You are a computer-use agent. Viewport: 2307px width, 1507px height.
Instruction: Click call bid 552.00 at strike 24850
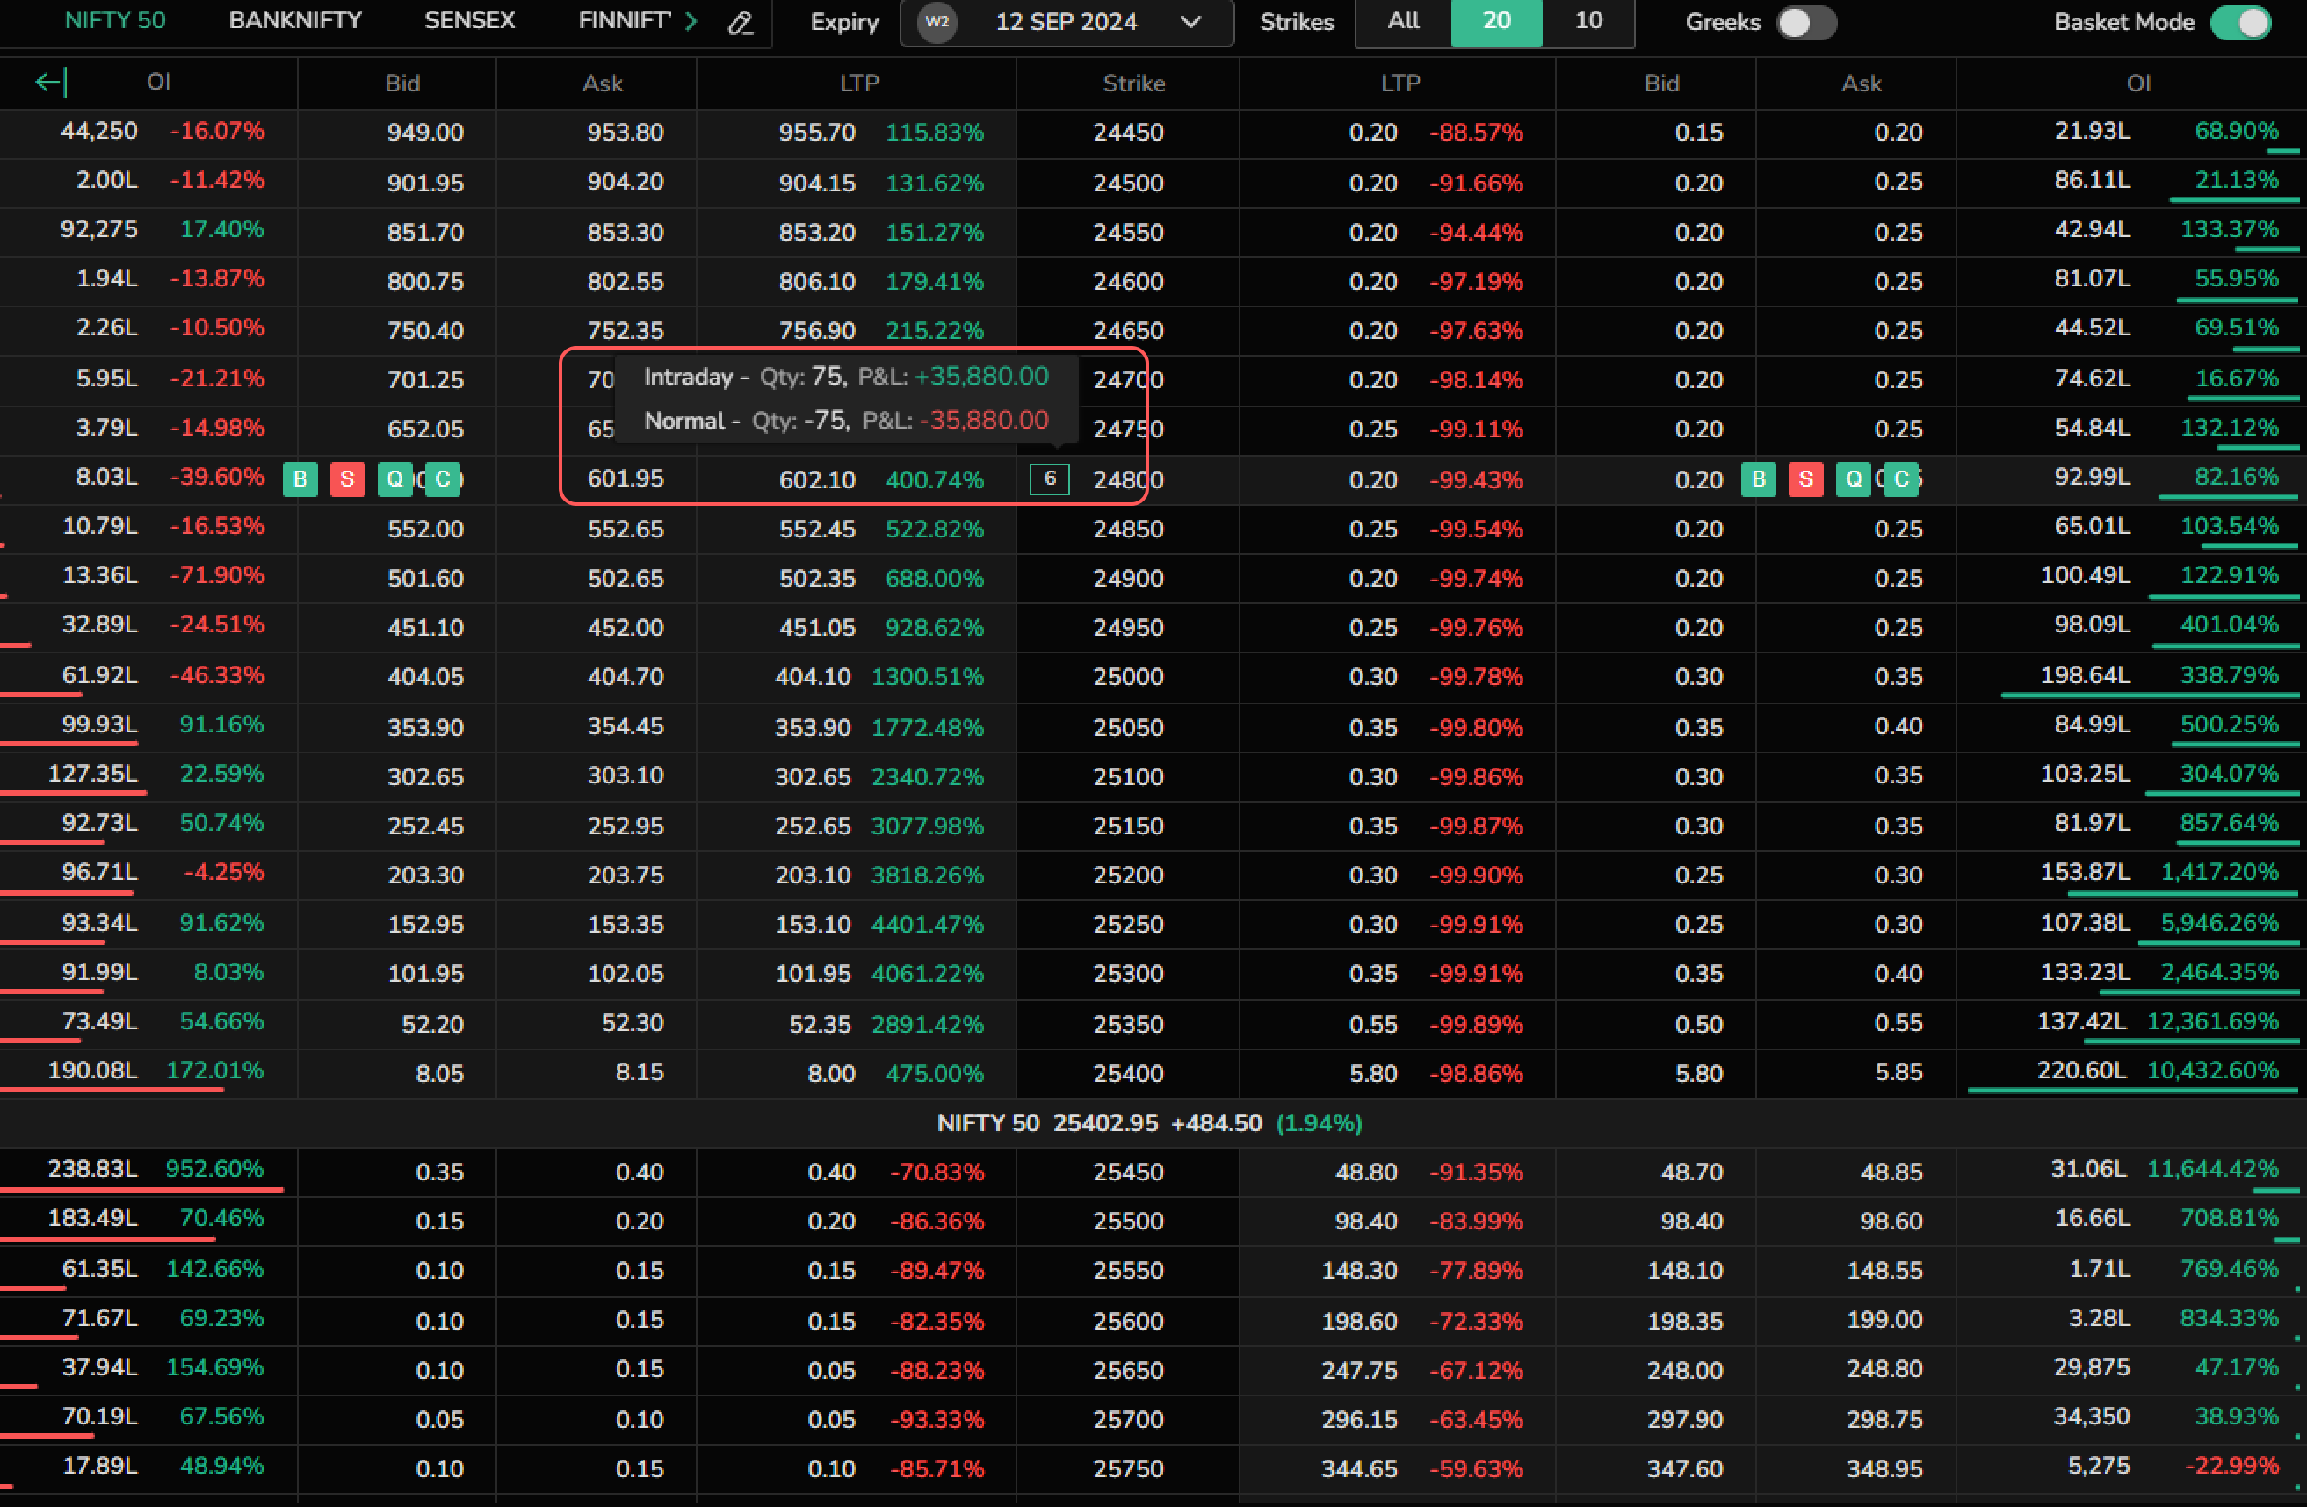[425, 530]
